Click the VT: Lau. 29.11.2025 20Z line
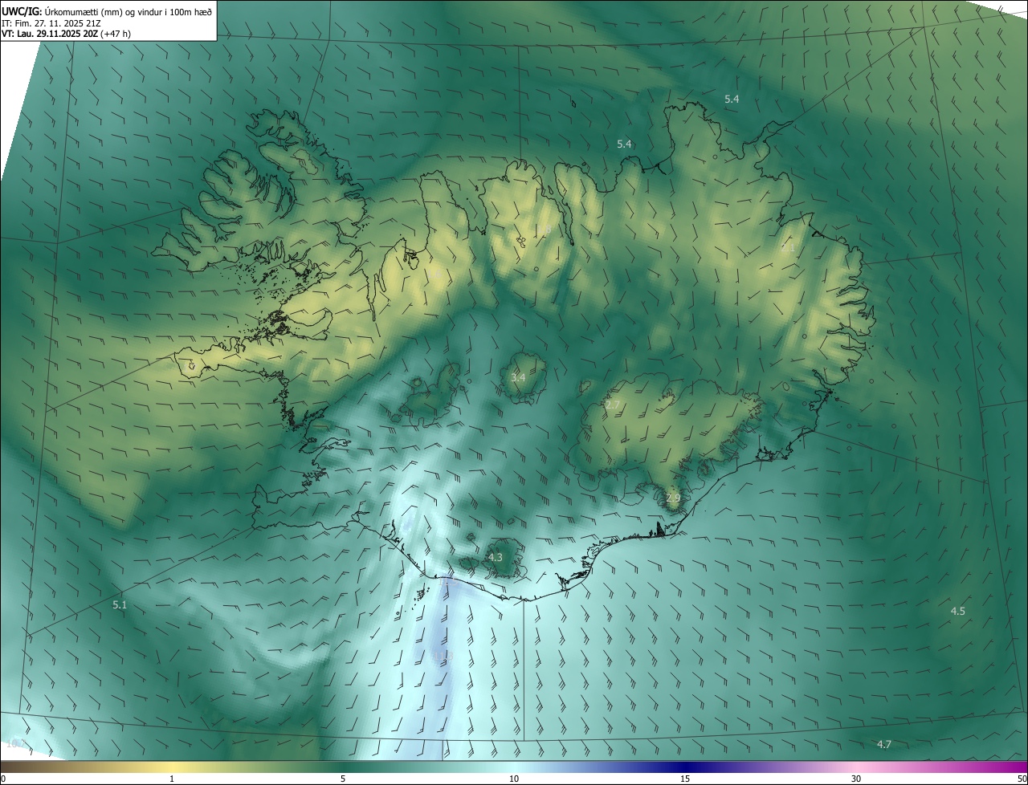Viewport: 1028px width, 785px height. (67, 34)
